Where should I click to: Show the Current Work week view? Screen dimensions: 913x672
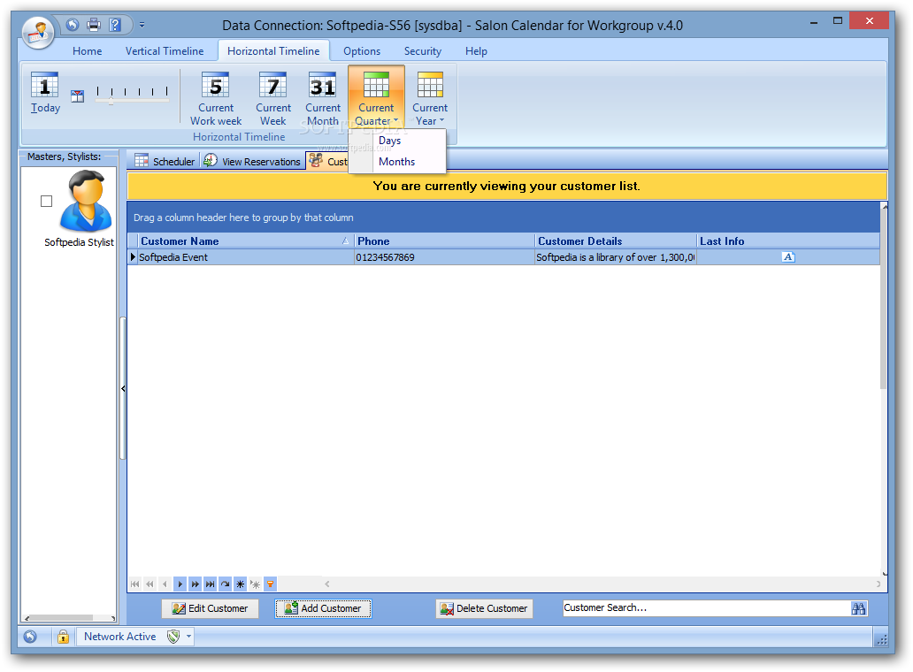[216, 98]
